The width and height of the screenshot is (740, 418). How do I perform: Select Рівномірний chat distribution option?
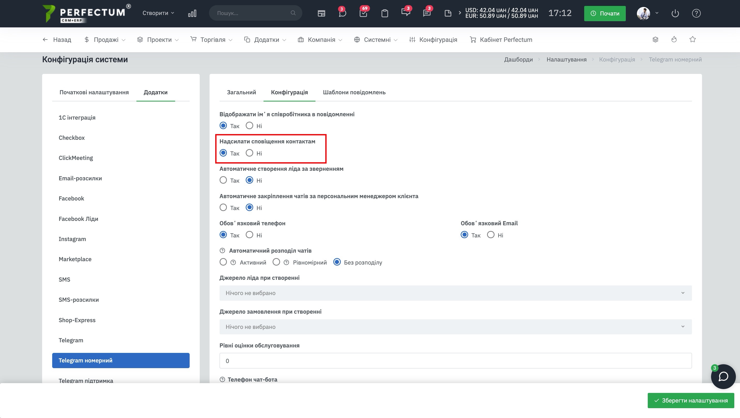coord(276,262)
